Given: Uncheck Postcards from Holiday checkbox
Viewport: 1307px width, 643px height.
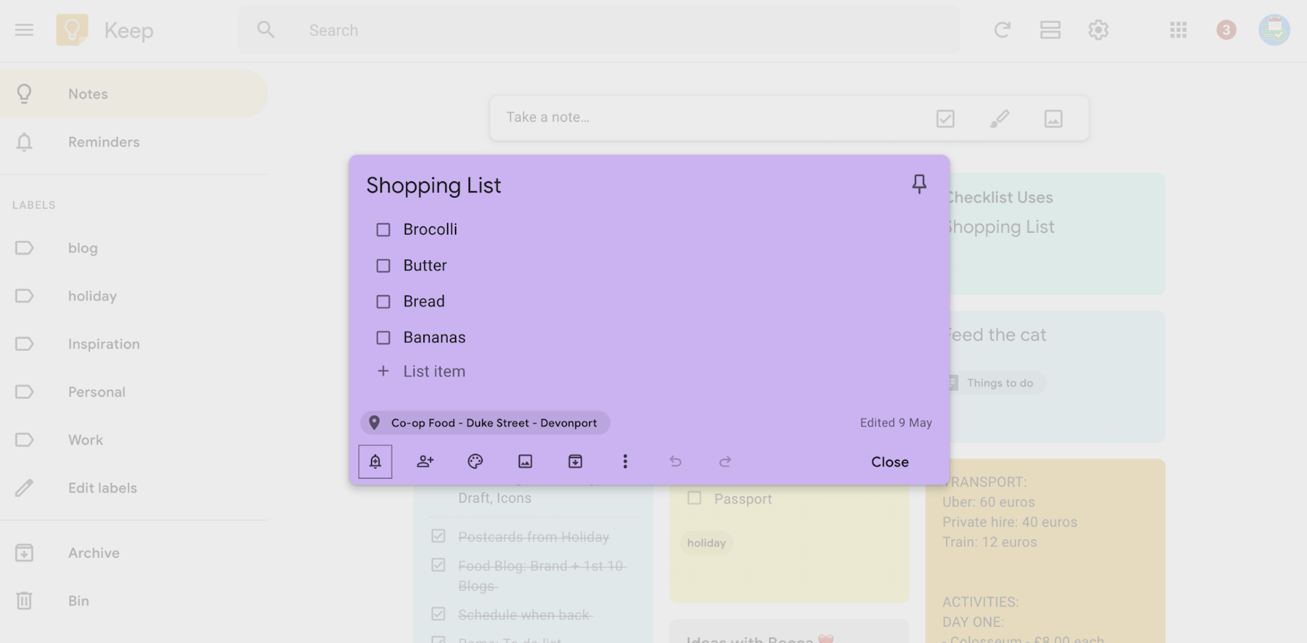Looking at the screenshot, I should click(438, 536).
